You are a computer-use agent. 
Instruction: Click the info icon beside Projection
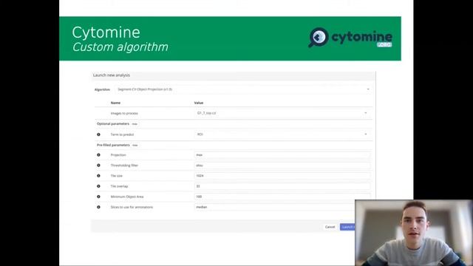point(98,155)
